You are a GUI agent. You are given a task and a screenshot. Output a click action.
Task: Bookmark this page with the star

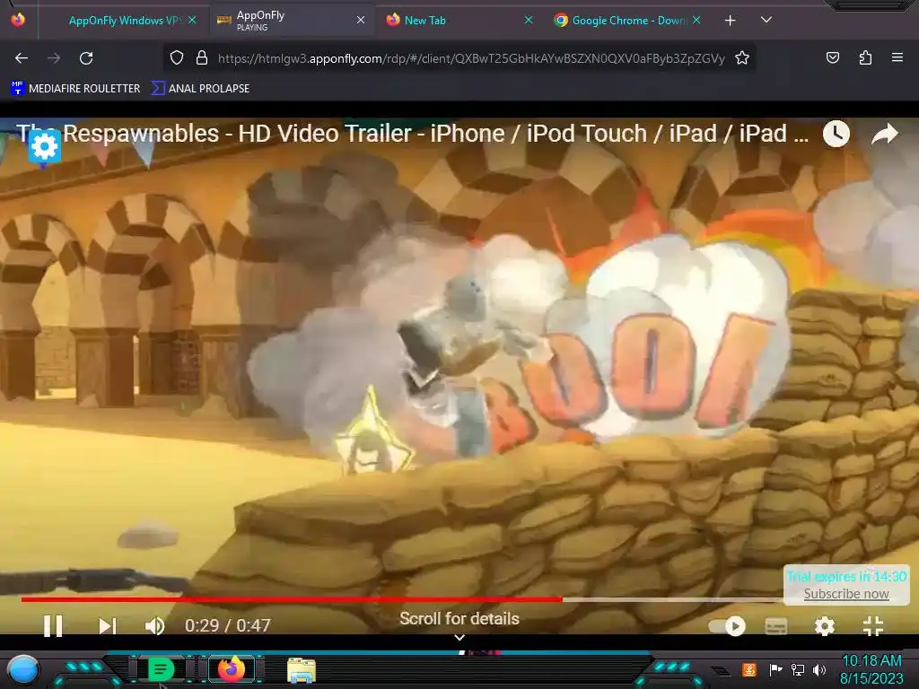742,58
